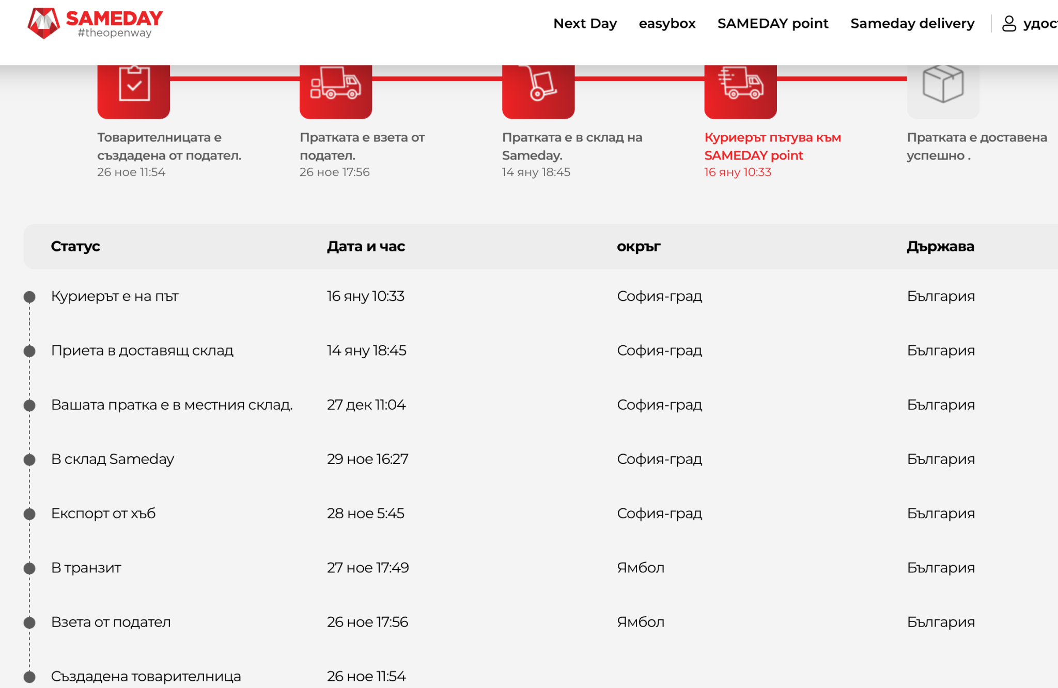The height and width of the screenshot is (688, 1058).
Task: Click the delivered package box icon
Action: point(943,84)
